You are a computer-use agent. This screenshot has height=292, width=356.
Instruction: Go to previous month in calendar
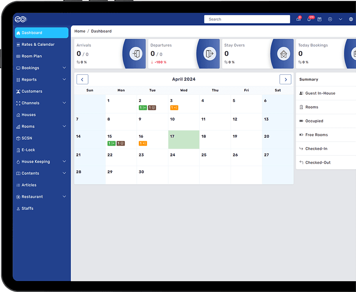click(82, 79)
